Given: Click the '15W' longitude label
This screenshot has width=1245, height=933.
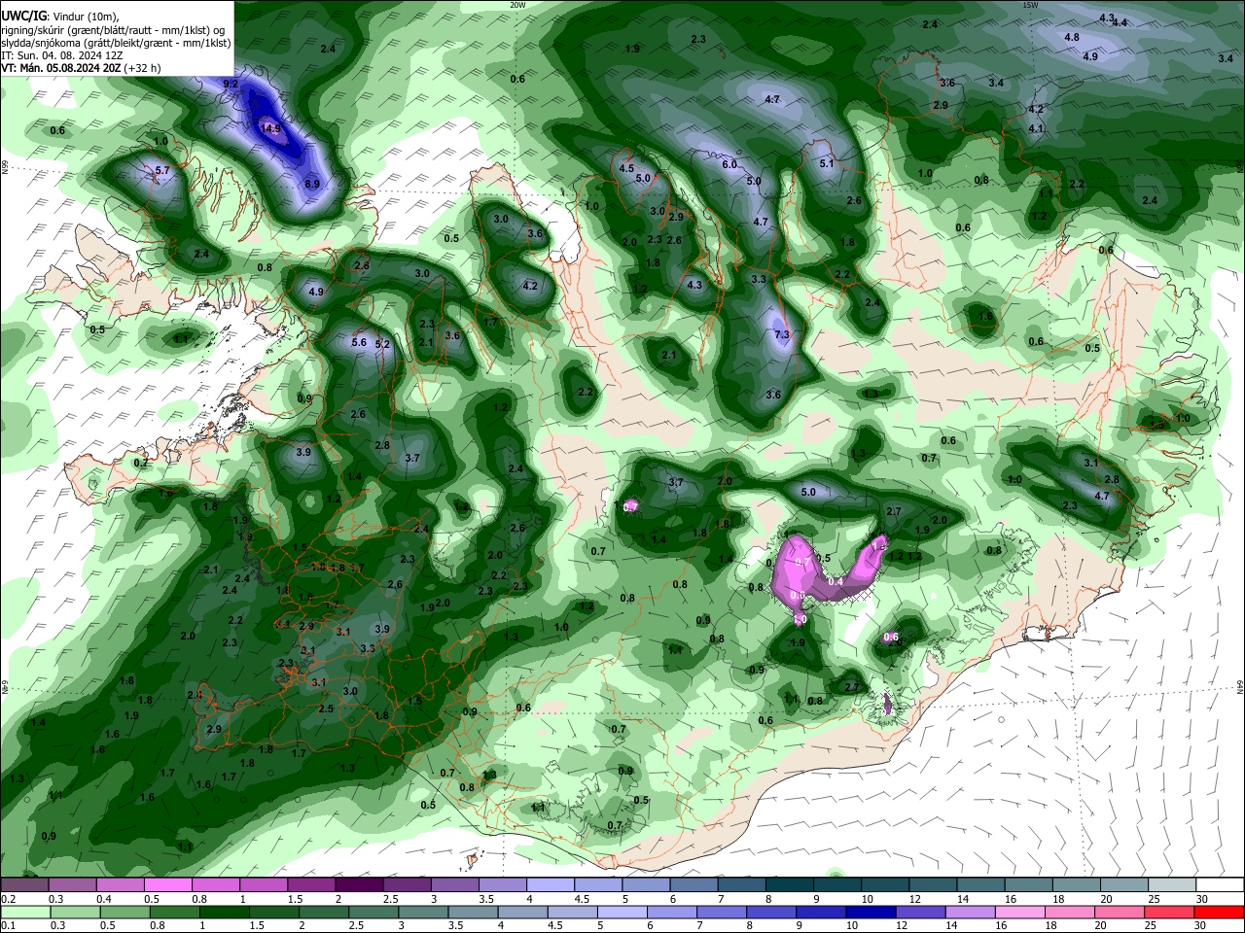Looking at the screenshot, I should click(1030, 5).
